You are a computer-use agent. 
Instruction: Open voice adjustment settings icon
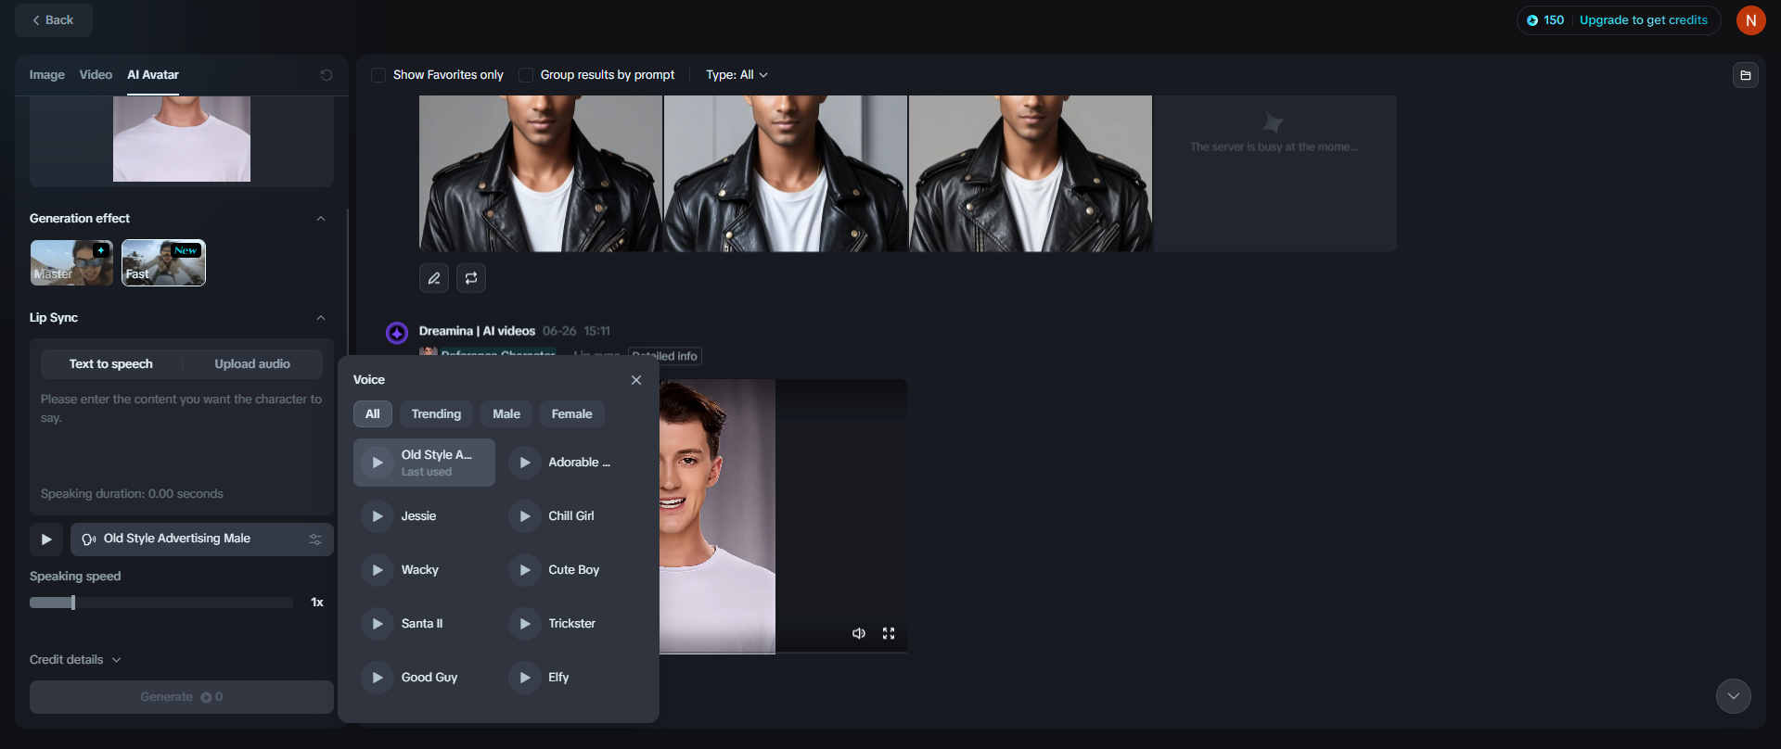(315, 540)
